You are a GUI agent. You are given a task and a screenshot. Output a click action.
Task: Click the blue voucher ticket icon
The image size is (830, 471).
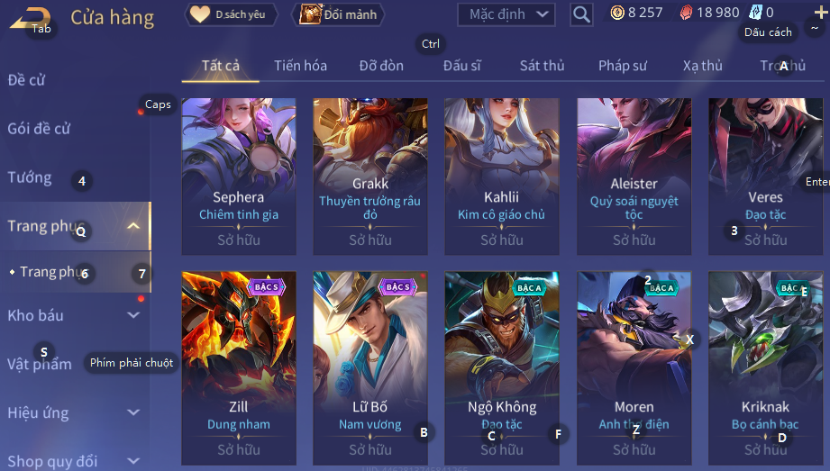point(755,13)
